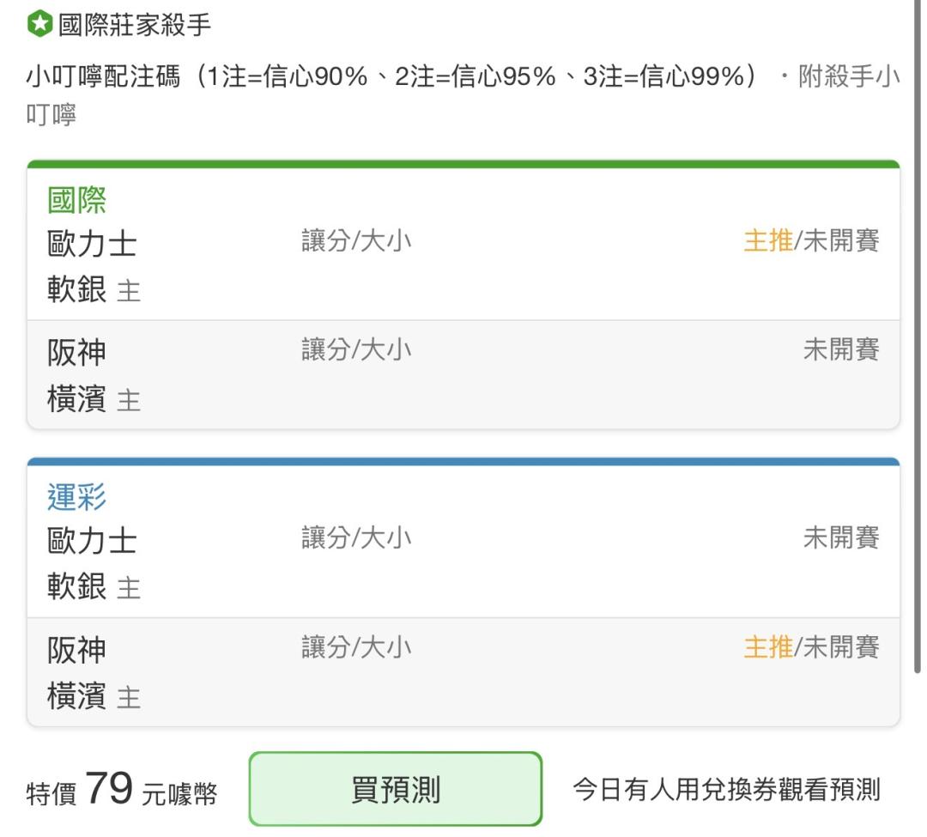Click 讓分/大小 label for 運彩 阪神 game
The height and width of the screenshot is (837, 927).
point(356,647)
